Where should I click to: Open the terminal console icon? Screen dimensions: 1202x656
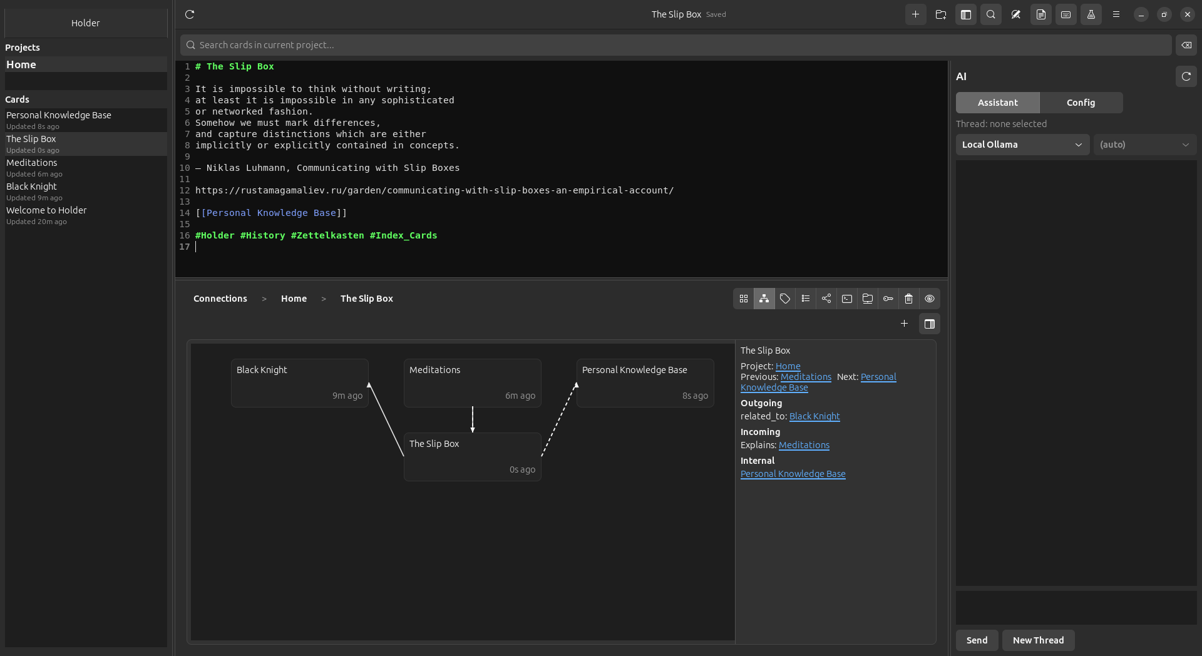(x=847, y=299)
